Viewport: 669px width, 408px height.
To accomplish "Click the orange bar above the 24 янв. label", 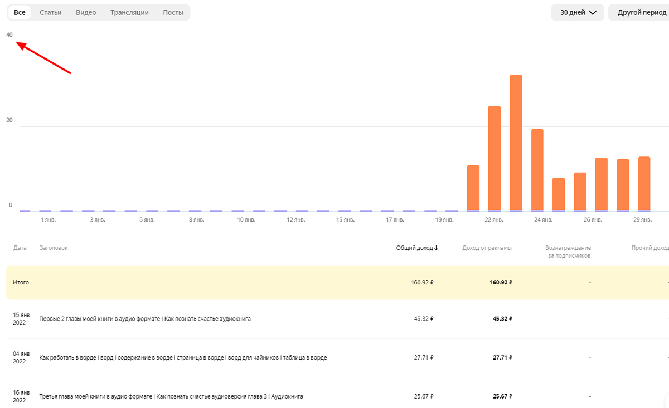I will point(537,170).
